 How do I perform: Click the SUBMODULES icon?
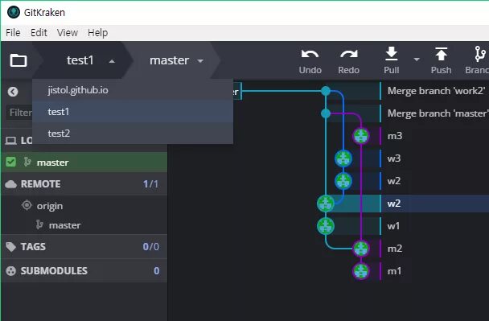11,271
